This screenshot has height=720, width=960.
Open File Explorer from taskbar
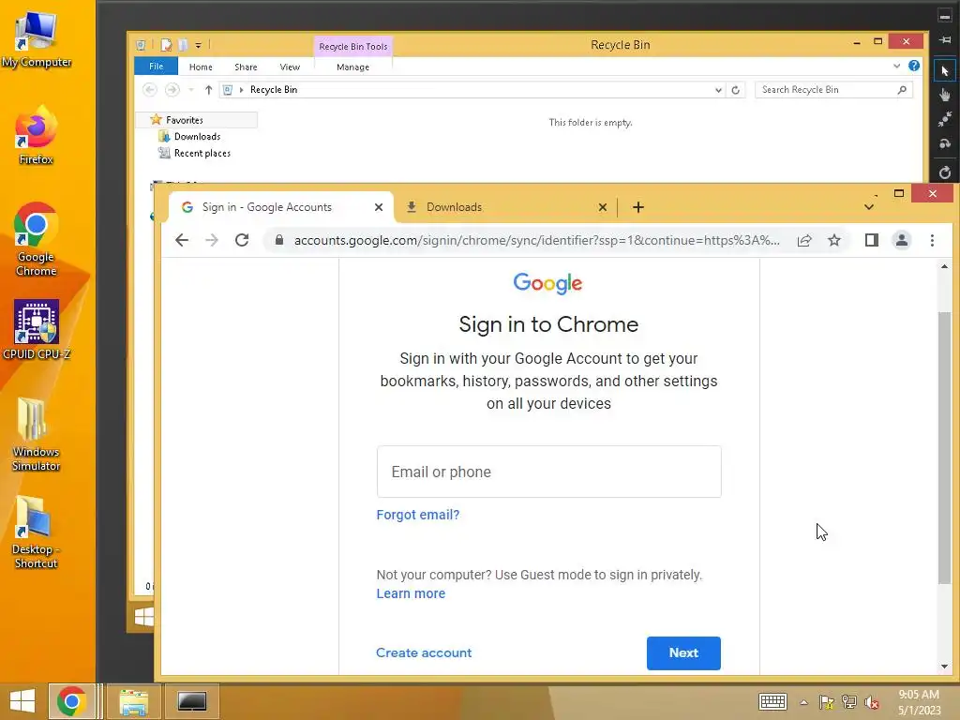[x=134, y=701]
